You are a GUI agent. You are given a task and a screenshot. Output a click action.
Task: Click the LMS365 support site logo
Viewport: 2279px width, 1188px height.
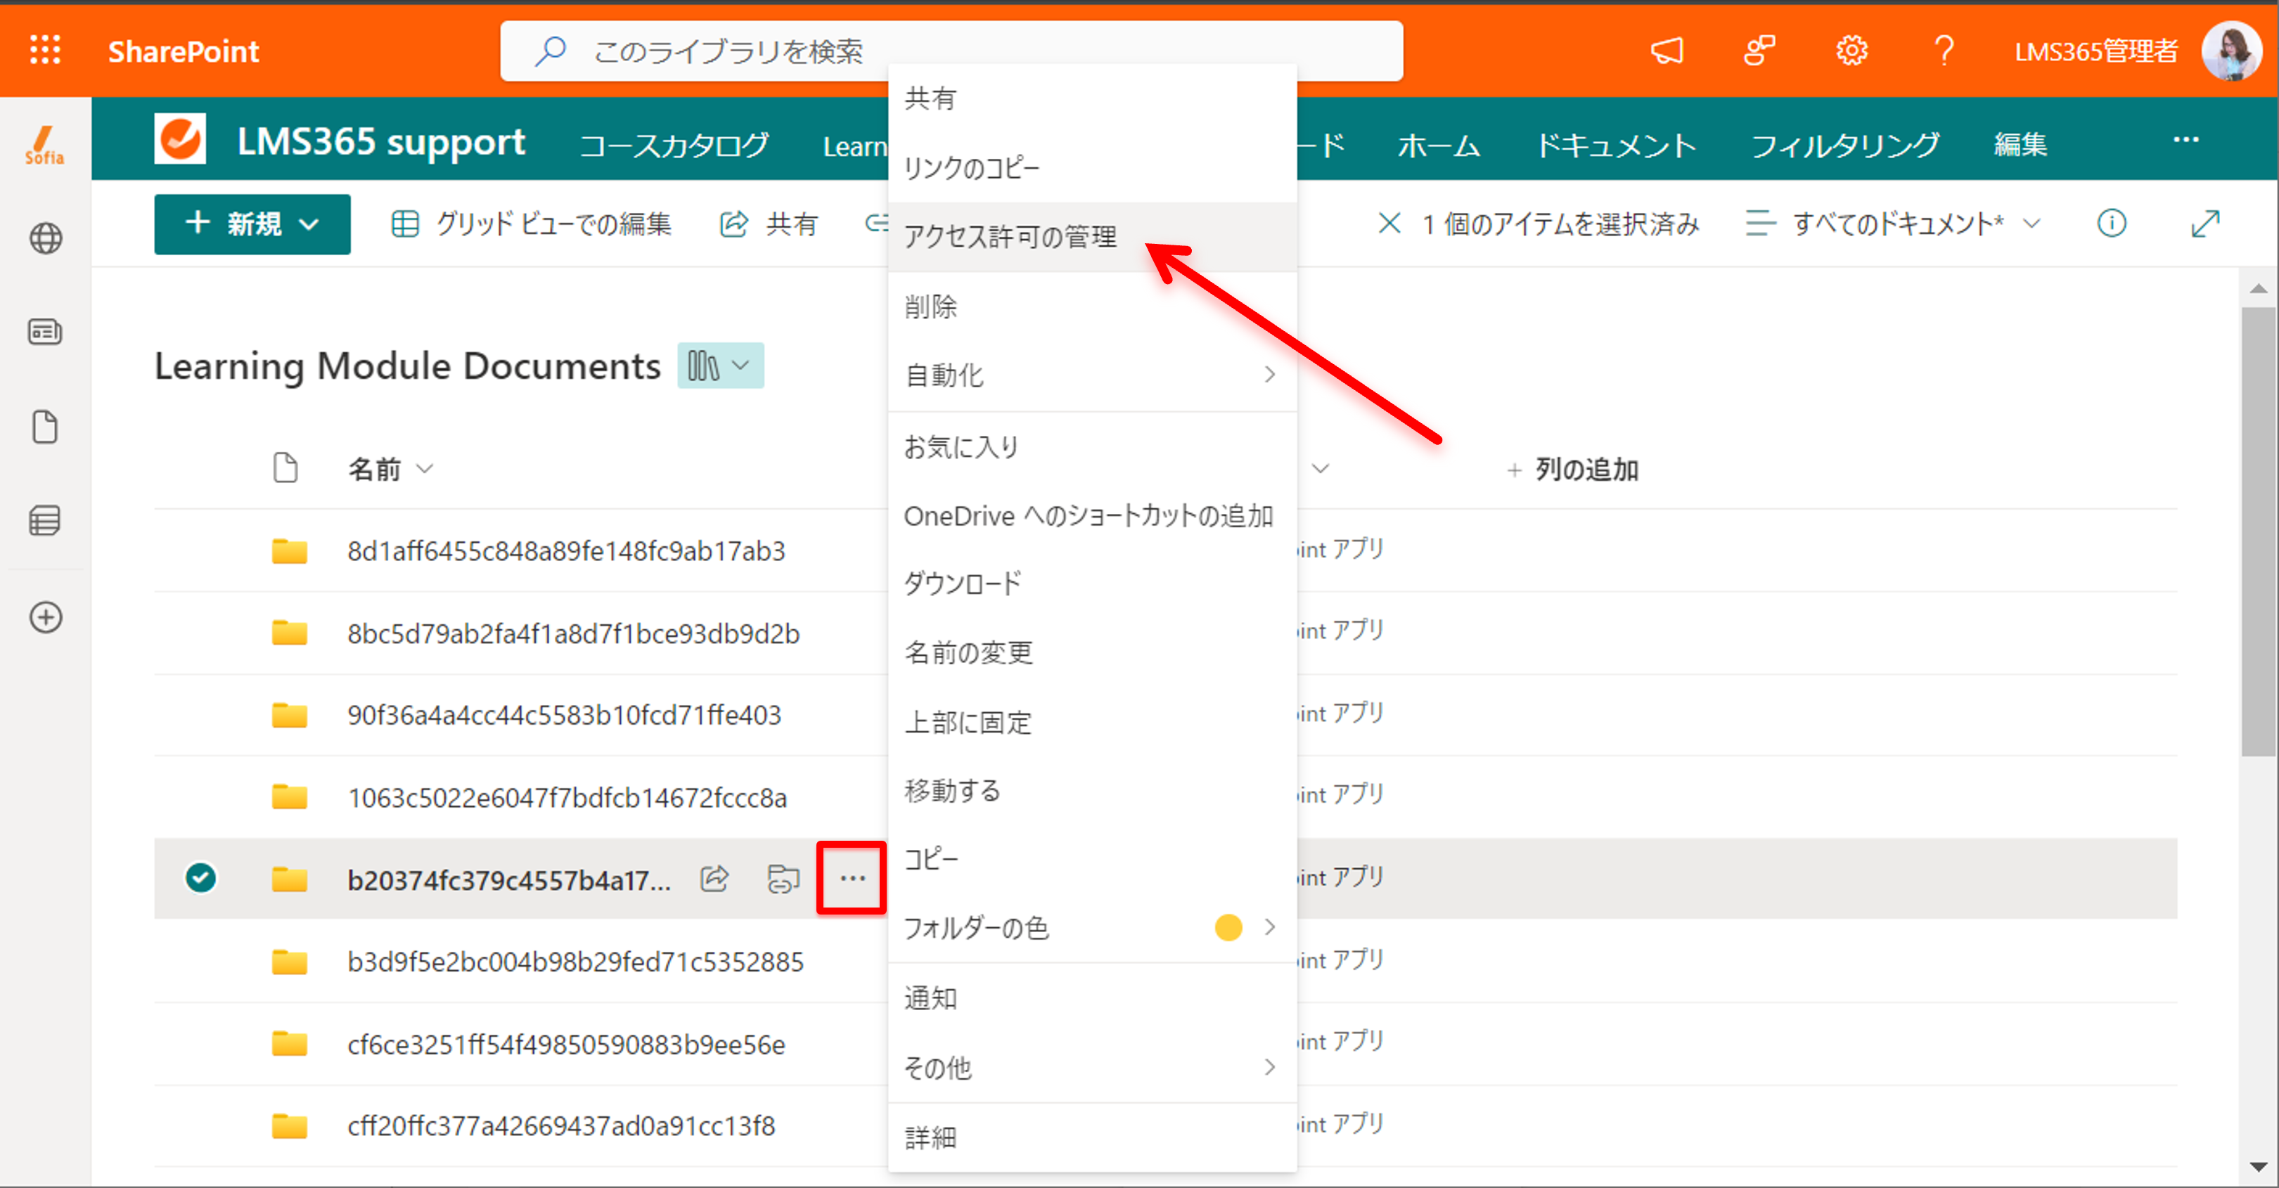[179, 139]
